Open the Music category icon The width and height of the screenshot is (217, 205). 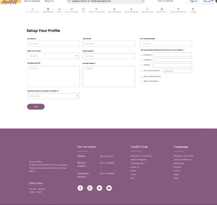pos(59,9)
